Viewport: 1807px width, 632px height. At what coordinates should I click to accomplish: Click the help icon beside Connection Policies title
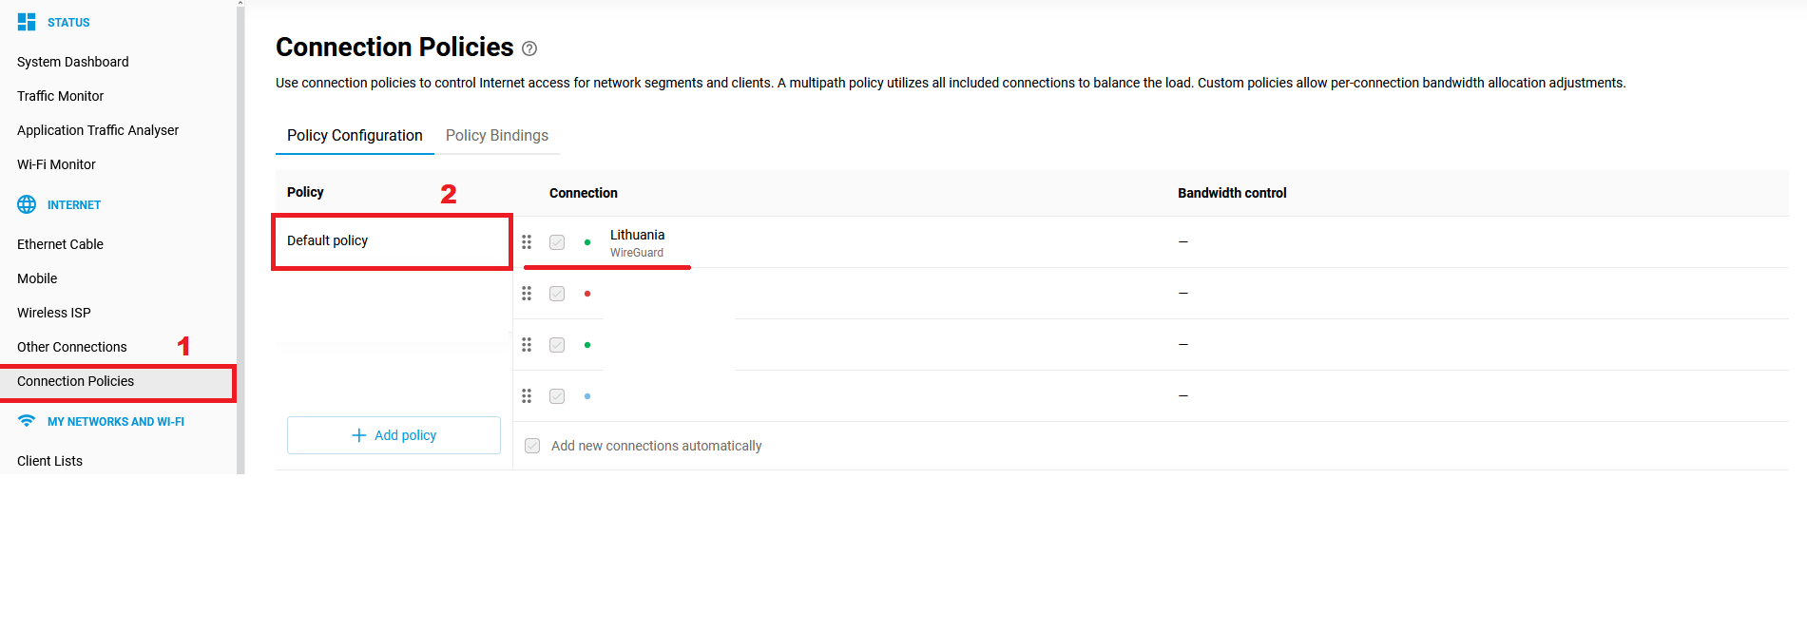529,48
